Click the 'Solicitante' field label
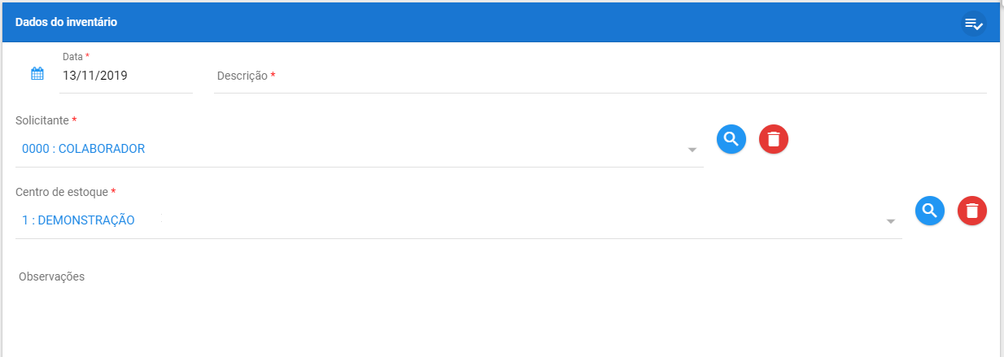The image size is (1004, 357). (x=42, y=120)
